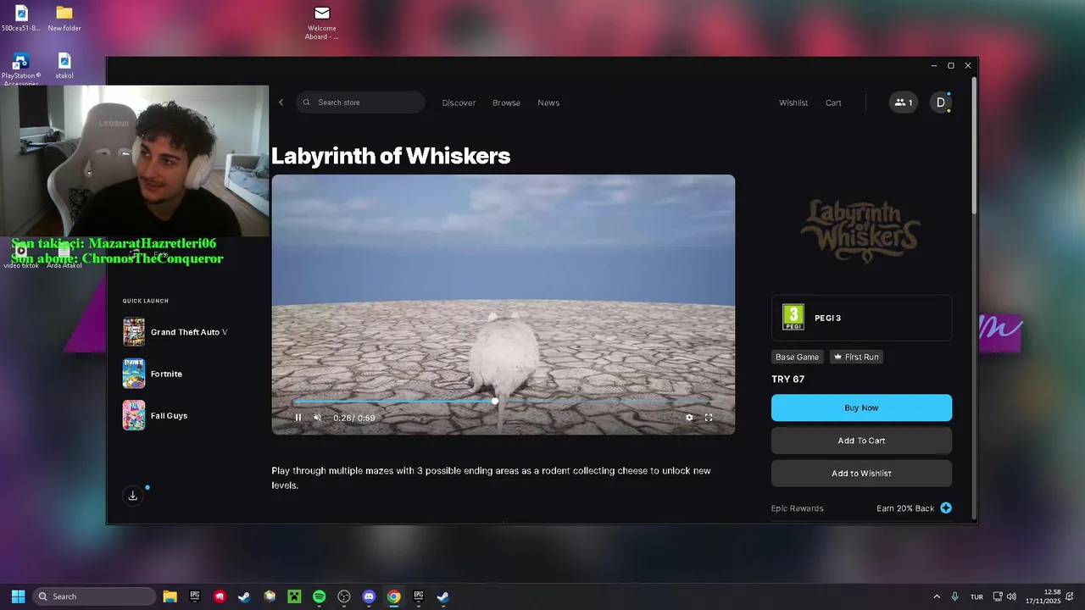This screenshot has width=1085, height=610.
Task: Open the friends list icon
Action: point(904,103)
